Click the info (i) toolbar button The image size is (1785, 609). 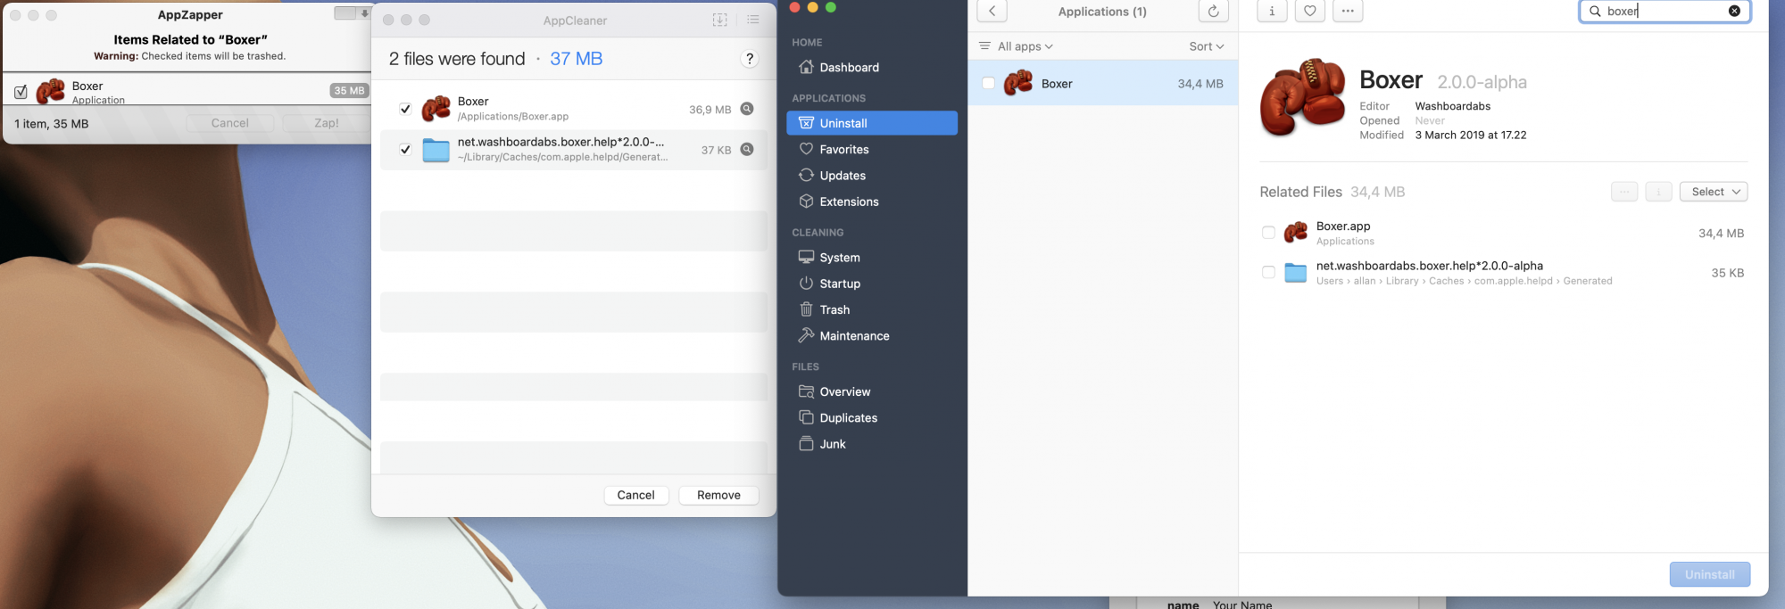(x=1272, y=12)
